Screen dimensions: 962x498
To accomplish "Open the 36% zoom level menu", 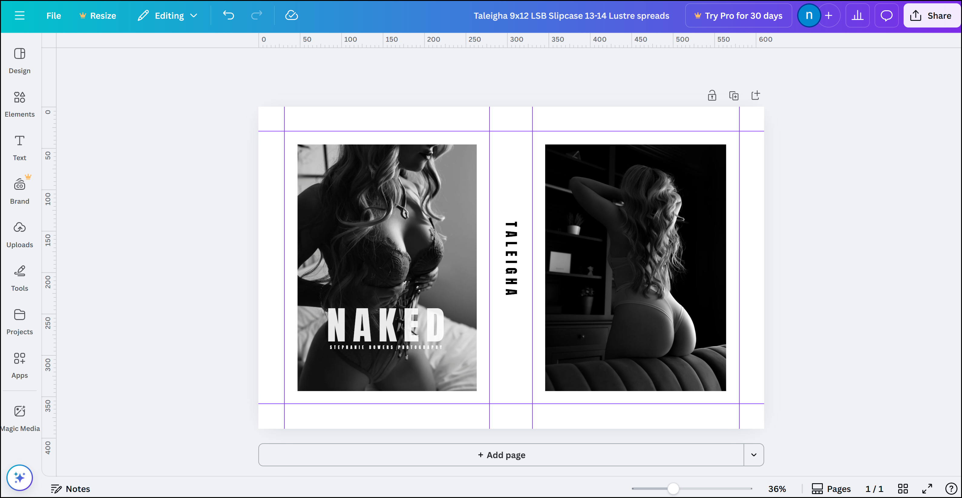I will click(x=777, y=489).
